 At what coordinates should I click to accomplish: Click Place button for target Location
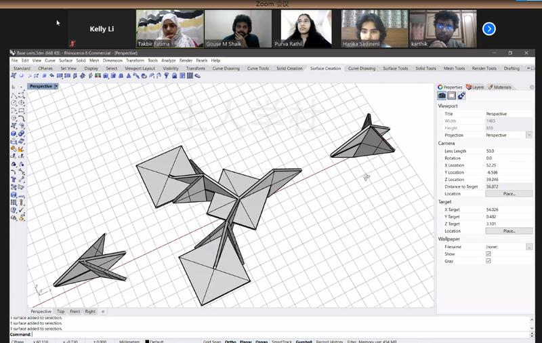[x=509, y=230]
